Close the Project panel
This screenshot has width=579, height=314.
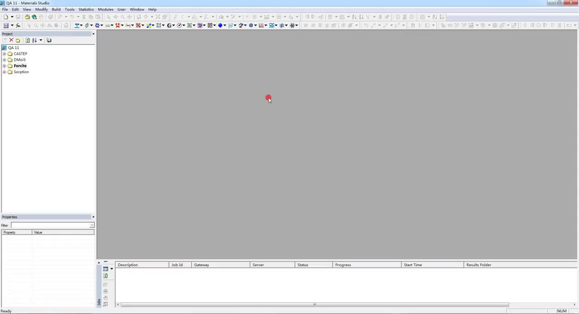[x=93, y=34]
